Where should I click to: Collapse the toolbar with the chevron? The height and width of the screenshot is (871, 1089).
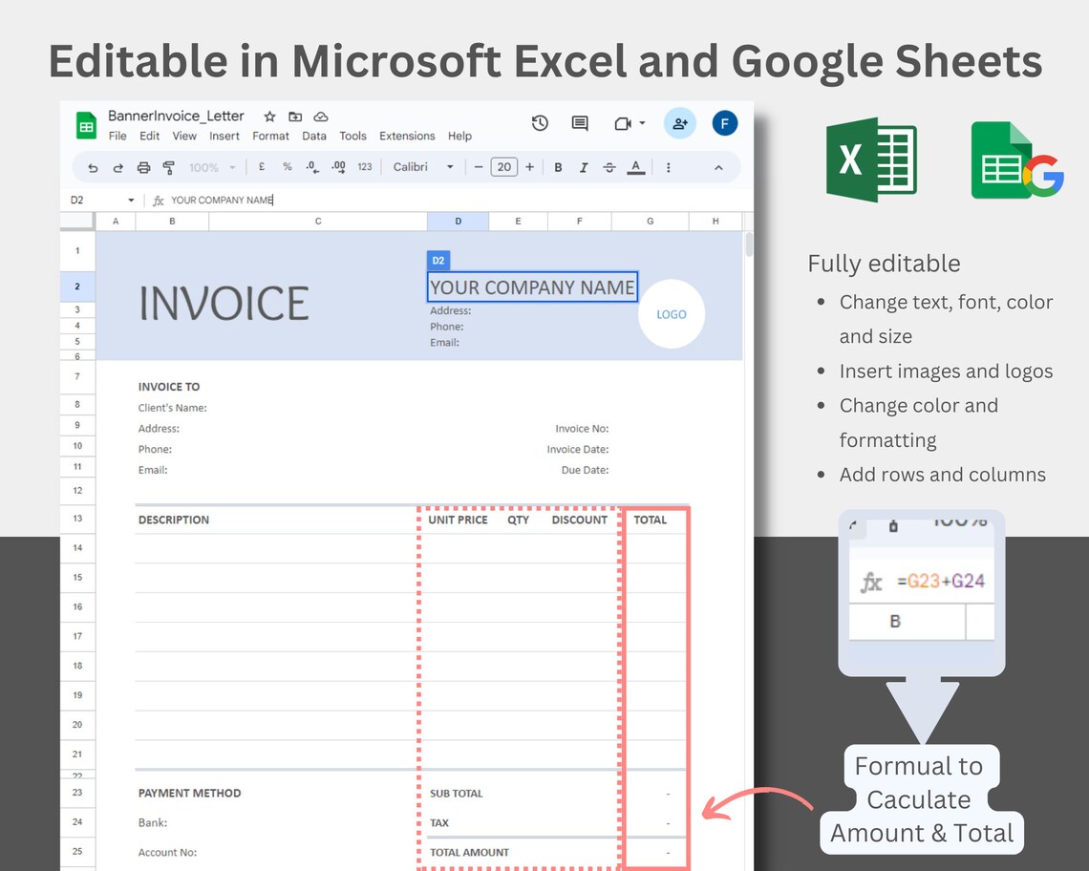coord(717,166)
